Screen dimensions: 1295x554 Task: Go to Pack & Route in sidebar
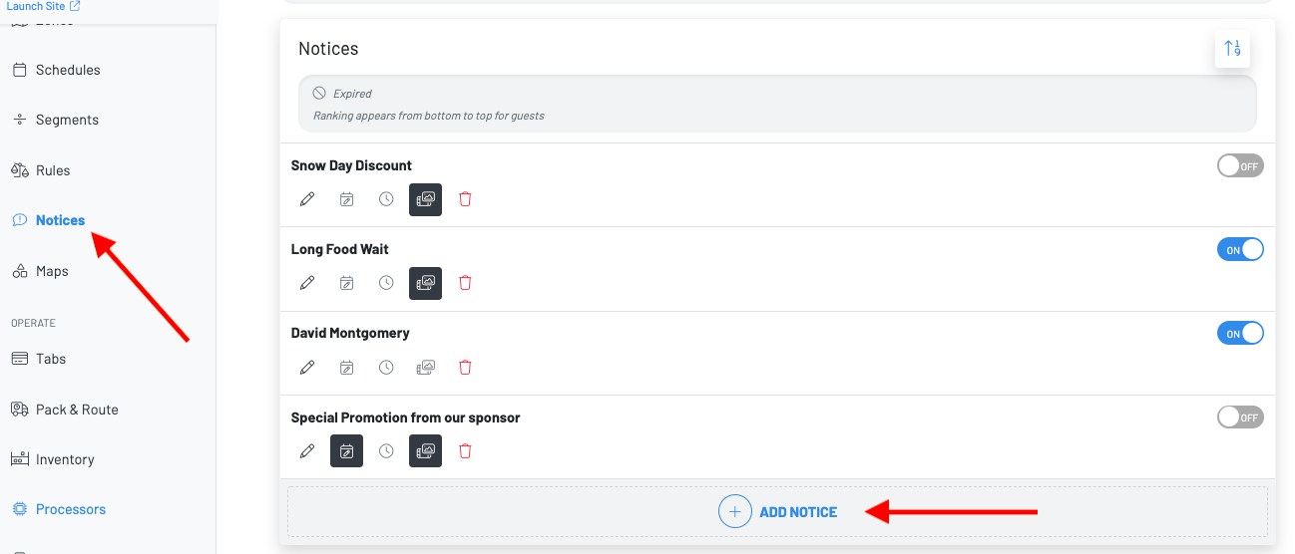point(77,410)
